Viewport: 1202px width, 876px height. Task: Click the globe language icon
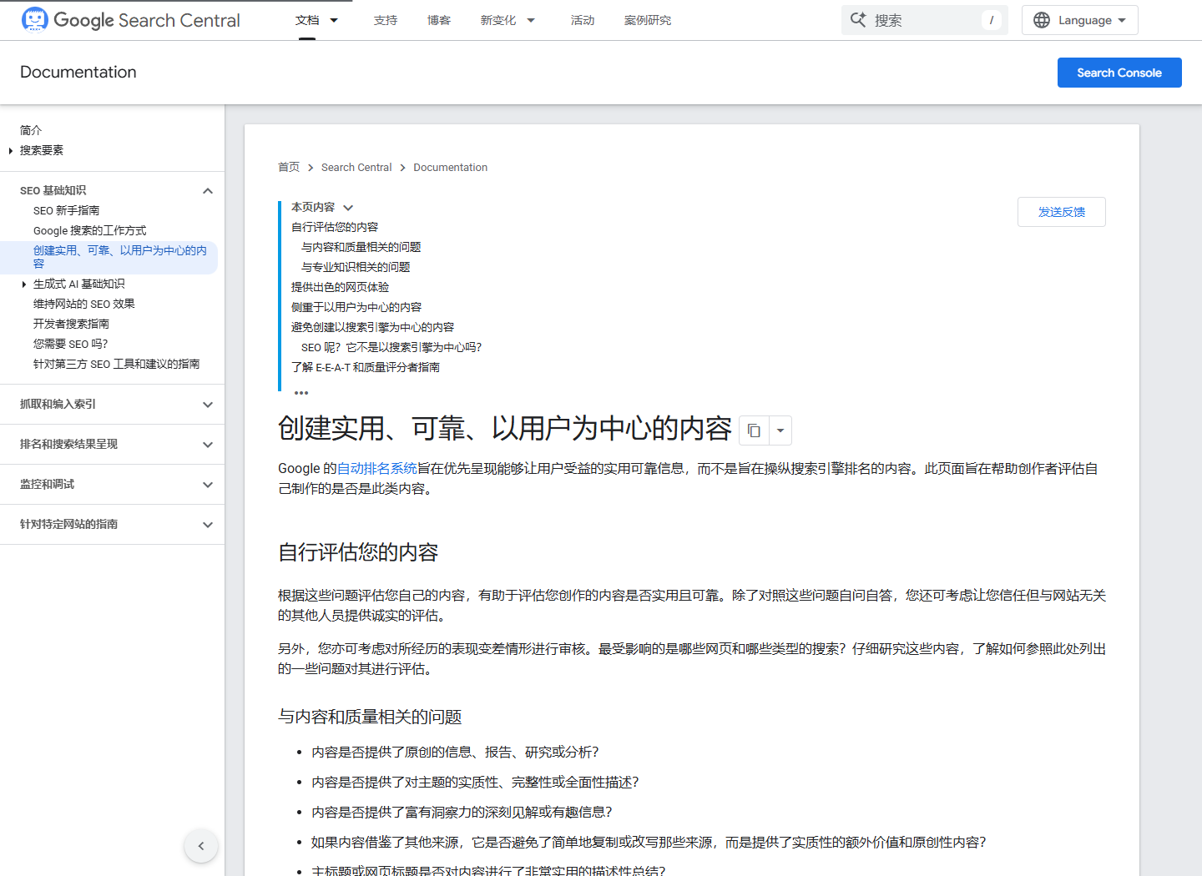[x=1042, y=20]
